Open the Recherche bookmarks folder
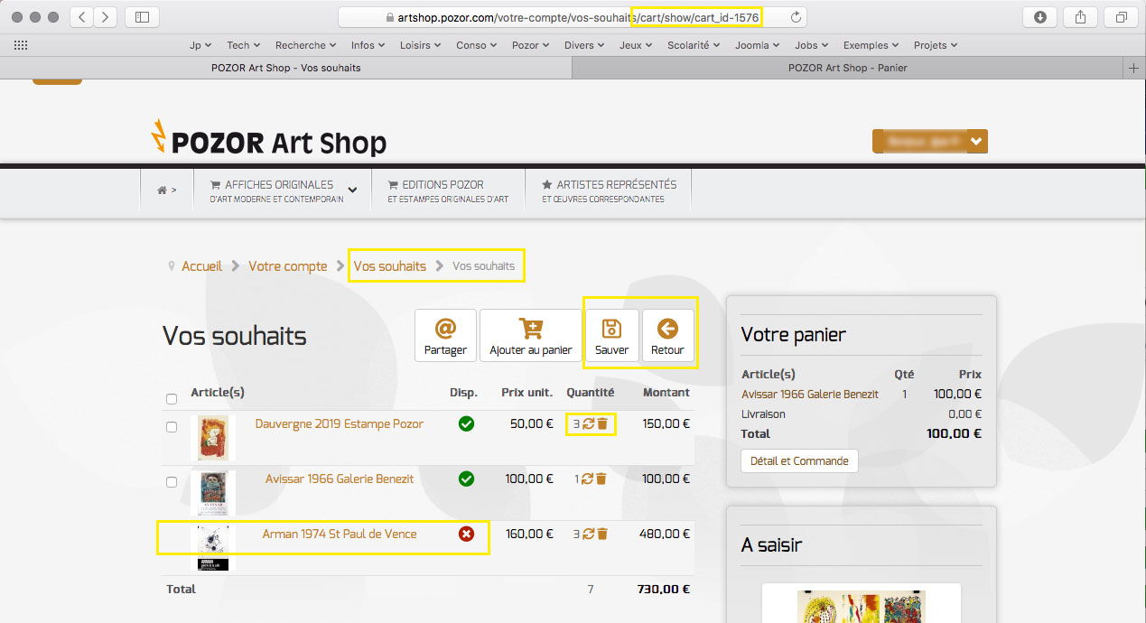The image size is (1146, 623). pos(305,45)
